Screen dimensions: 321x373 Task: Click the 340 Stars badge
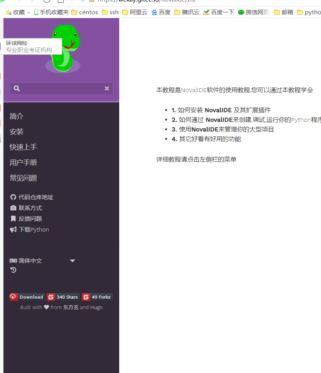[x=63, y=297]
